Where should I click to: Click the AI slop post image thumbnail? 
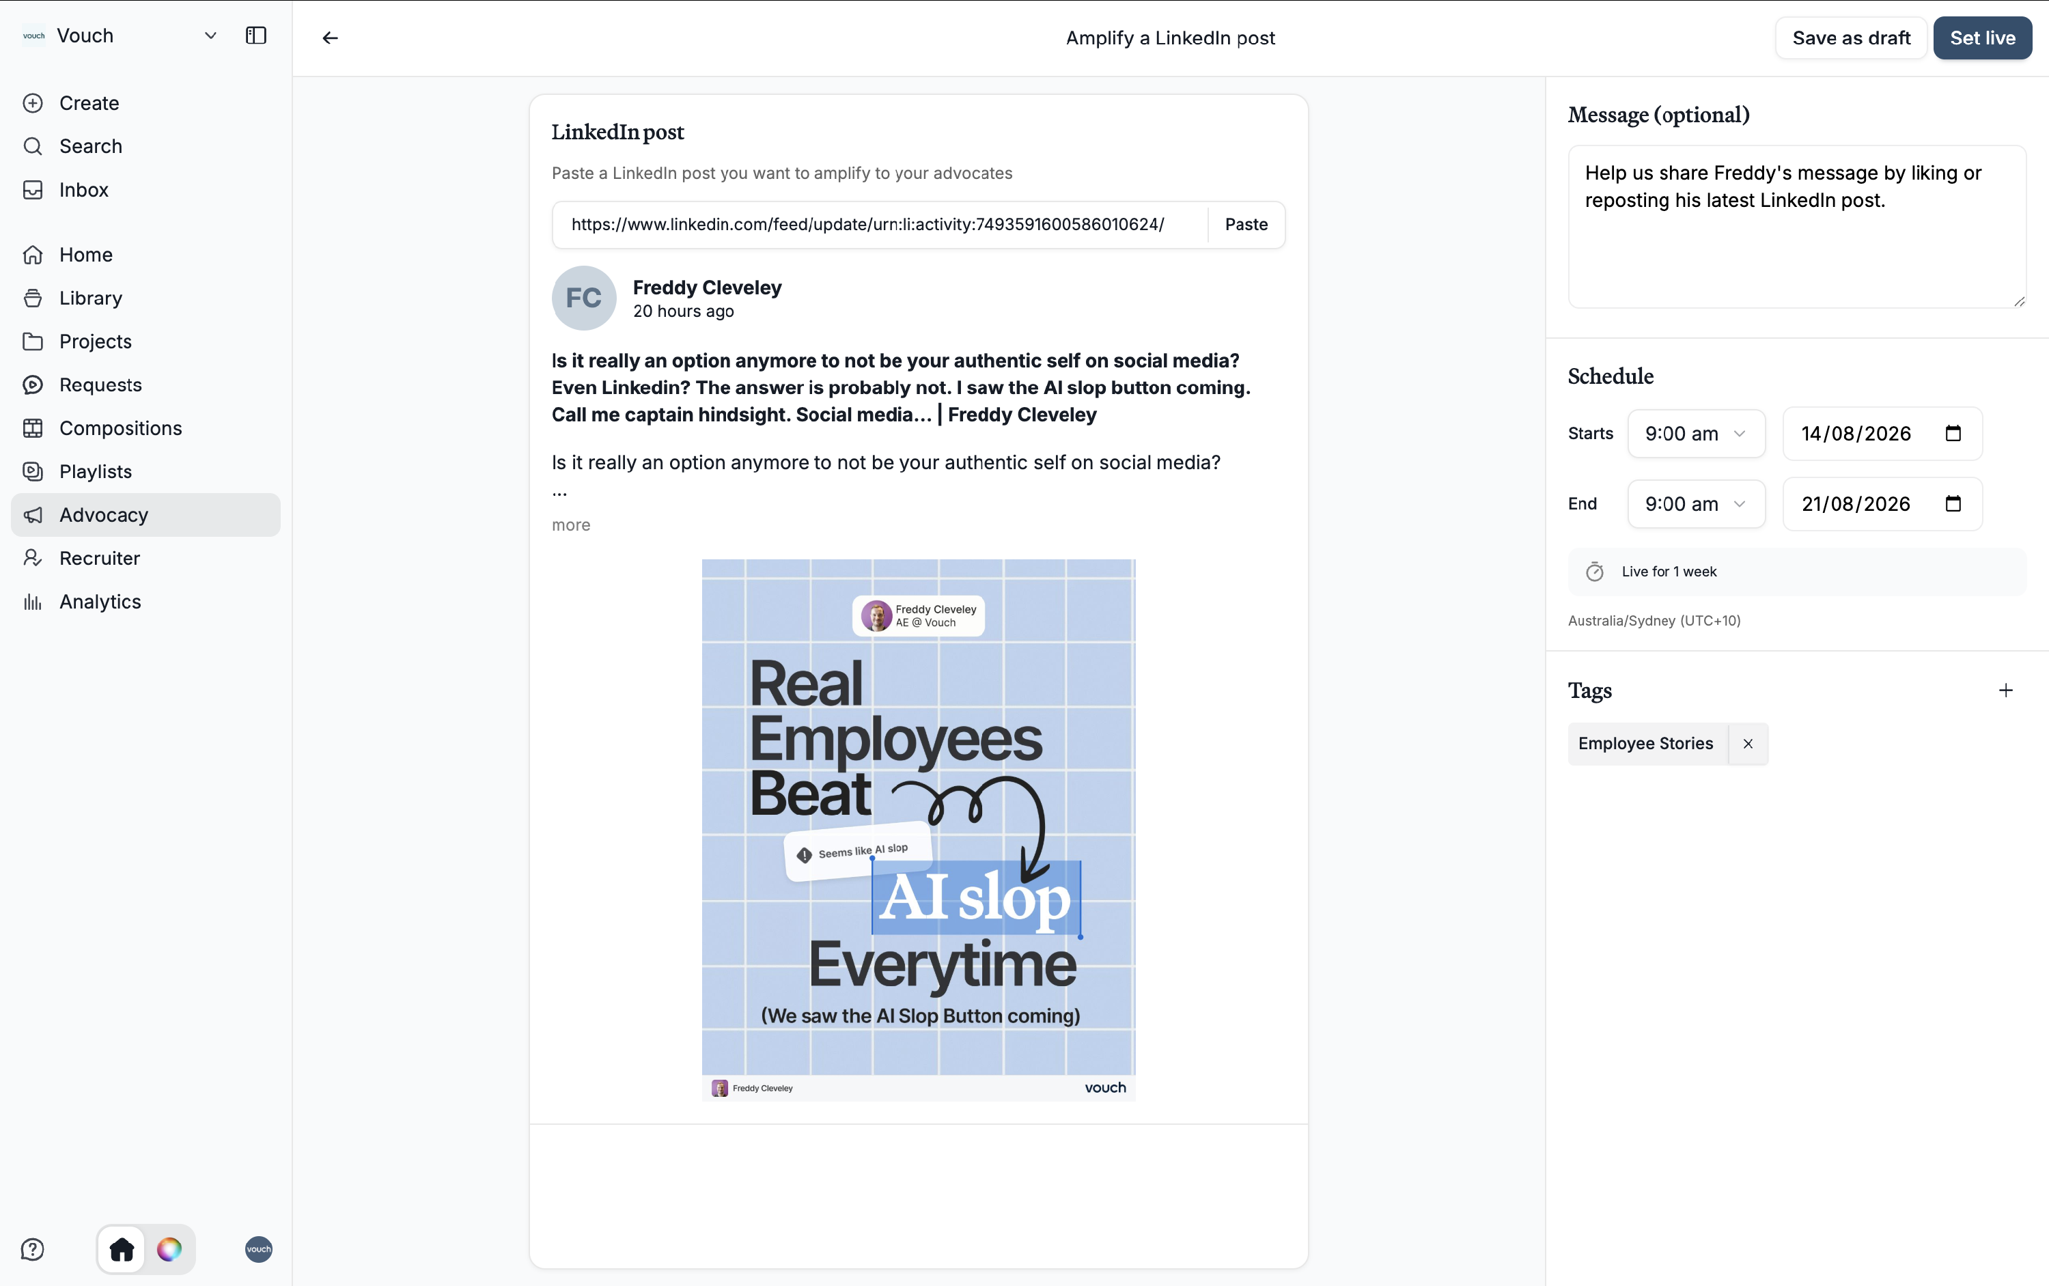coord(919,829)
